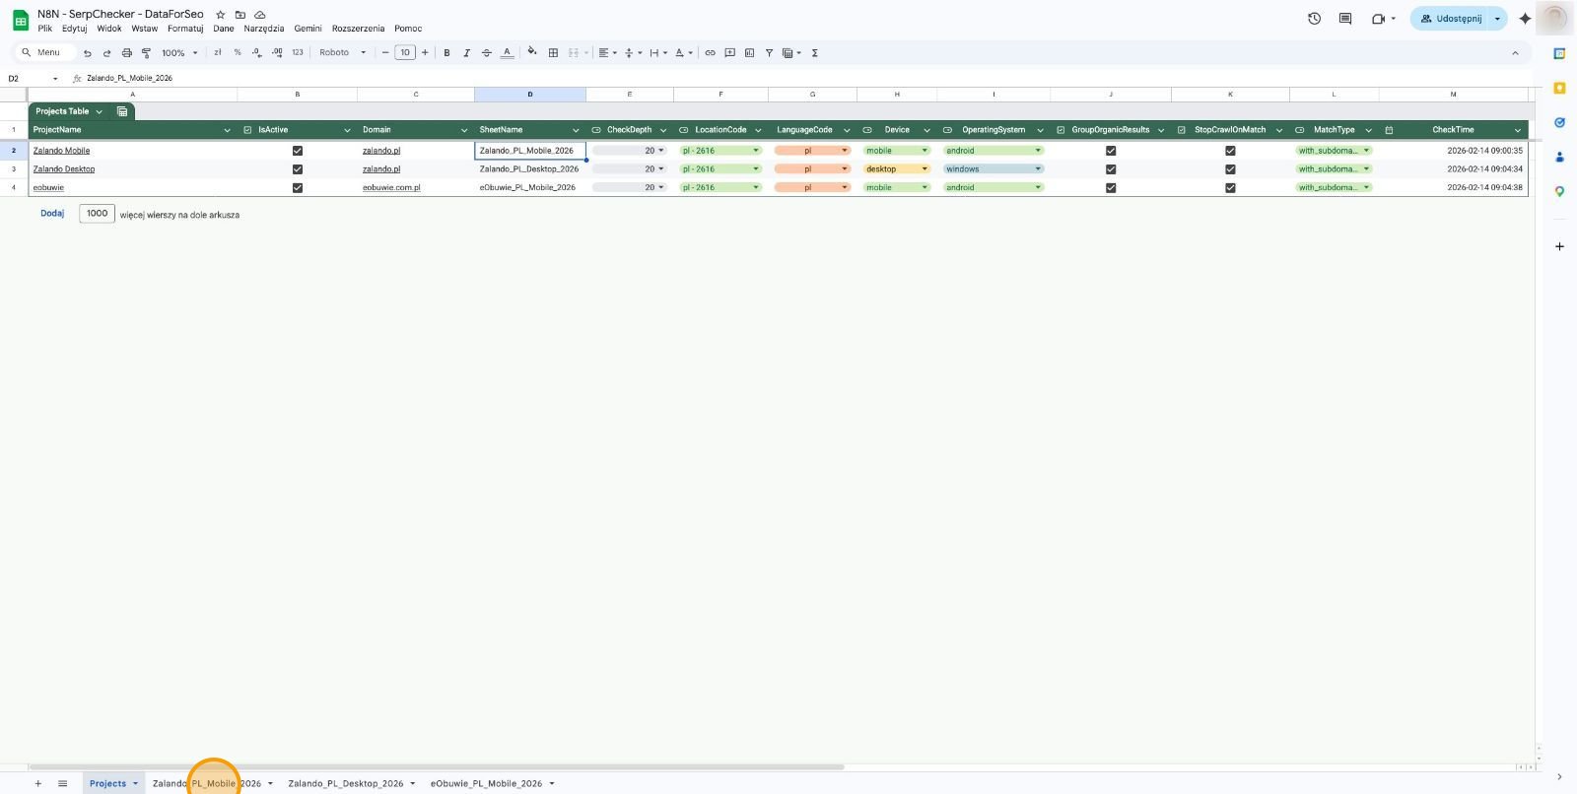Image resolution: width=1577 pixels, height=794 pixels.
Task: Open the zoom 100% dropdown
Action: click(179, 53)
